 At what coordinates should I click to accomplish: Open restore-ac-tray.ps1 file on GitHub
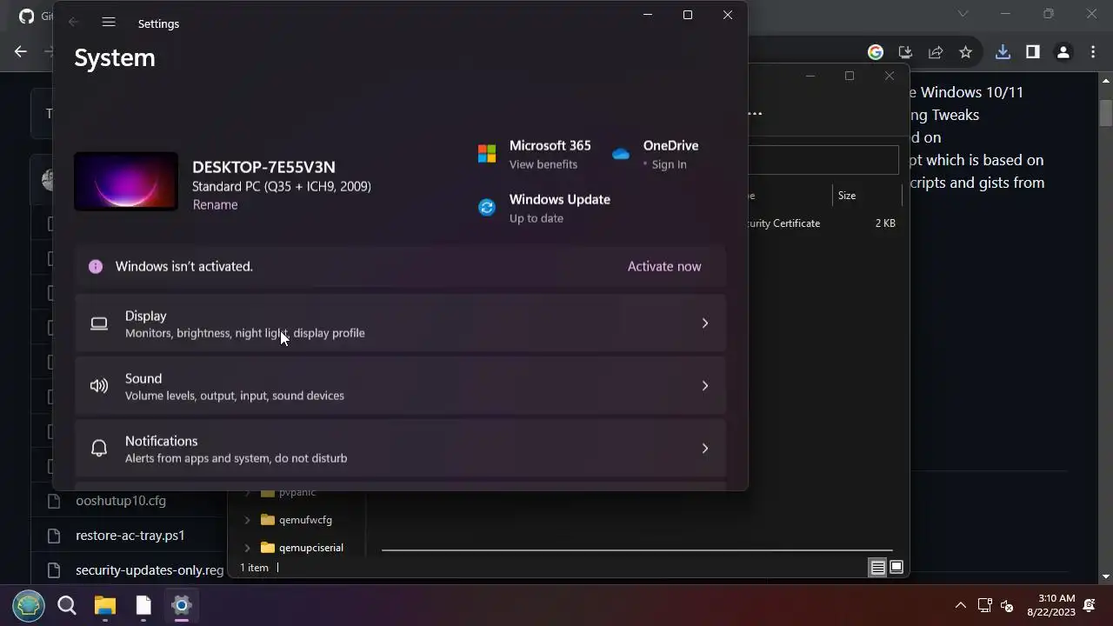click(130, 536)
